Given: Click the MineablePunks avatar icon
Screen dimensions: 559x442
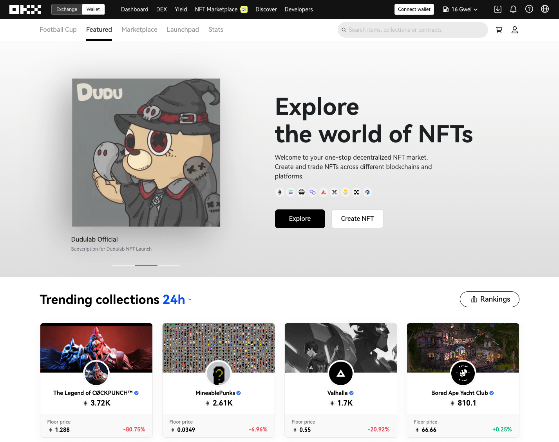Looking at the screenshot, I should [219, 373].
